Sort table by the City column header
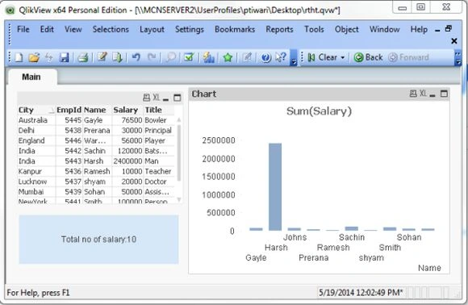468x305 pixels. pos(36,110)
